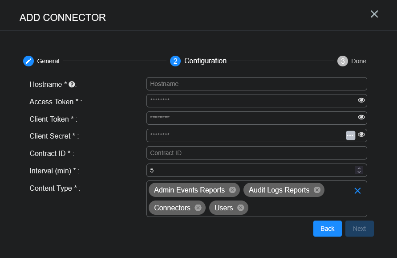
Task: Focus the Hostname input field
Action: pyautogui.click(x=256, y=84)
